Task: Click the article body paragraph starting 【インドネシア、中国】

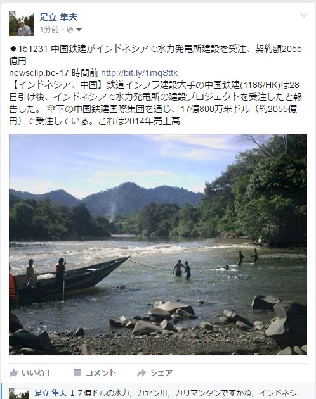Action: pos(155,103)
